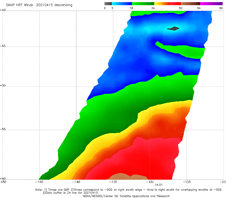Click the longitude axis label -150
The image size is (226, 198).
pos(3,182)
